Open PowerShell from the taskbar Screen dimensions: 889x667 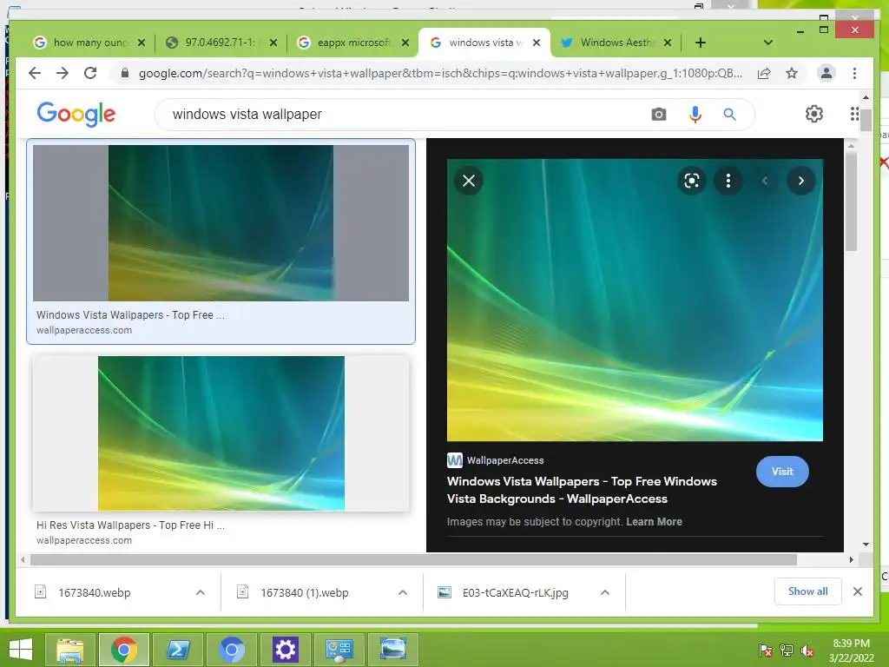click(178, 650)
